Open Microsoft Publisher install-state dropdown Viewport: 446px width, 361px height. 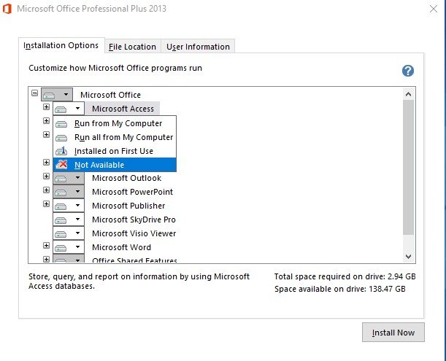69,206
